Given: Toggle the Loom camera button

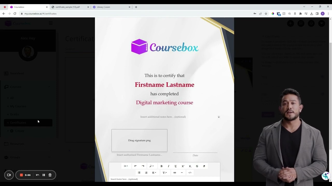Looking at the screenshot, I should point(9,175).
